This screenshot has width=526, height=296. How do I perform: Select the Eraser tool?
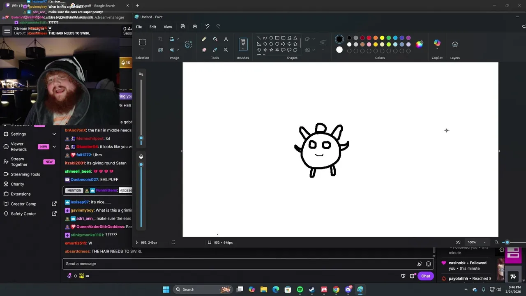[x=204, y=50]
